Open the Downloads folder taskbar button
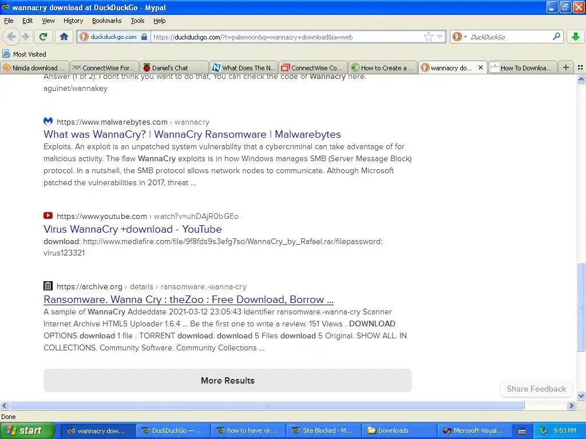Image resolution: width=586 pixels, height=439 pixels. click(398, 430)
